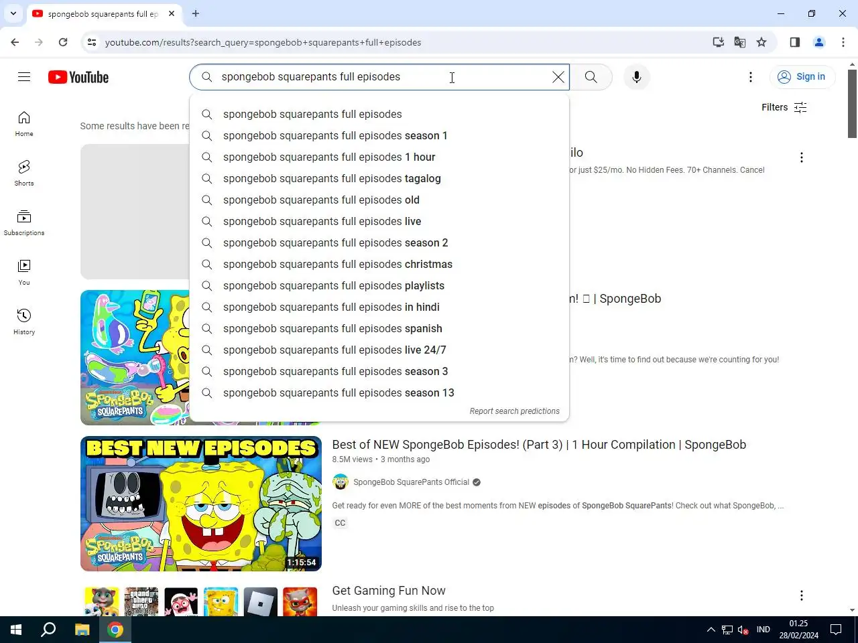Visit SpongeBob SquarePants Official channel name

(411, 482)
